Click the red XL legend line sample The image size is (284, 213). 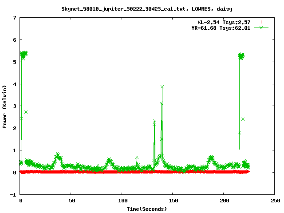click(261, 22)
